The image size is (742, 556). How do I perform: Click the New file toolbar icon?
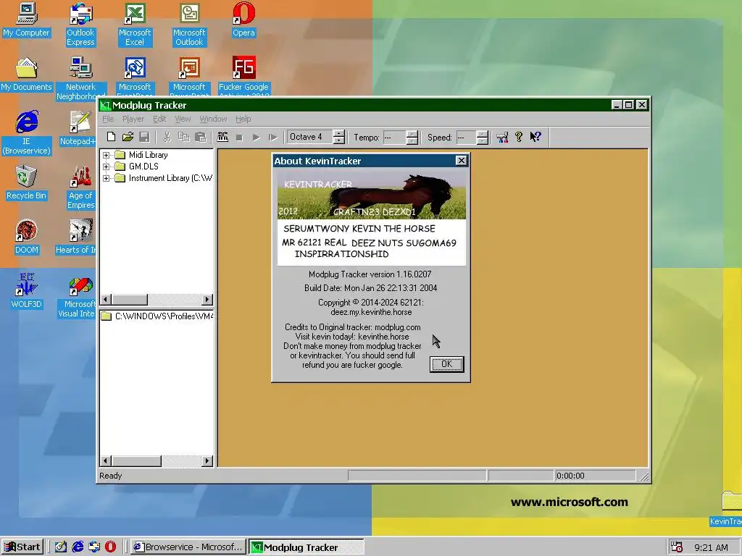point(111,137)
